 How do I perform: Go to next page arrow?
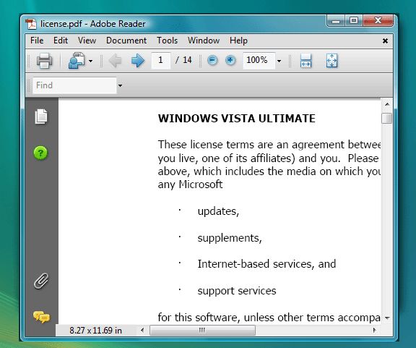[138, 61]
